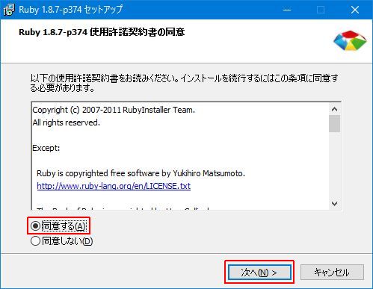Click the license scrollbar down arrow
This screenshot has width=373, height=289.
(335, 204)
